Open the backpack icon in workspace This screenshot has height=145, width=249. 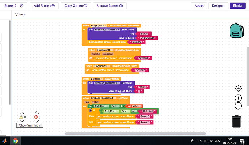pos(237,30)
